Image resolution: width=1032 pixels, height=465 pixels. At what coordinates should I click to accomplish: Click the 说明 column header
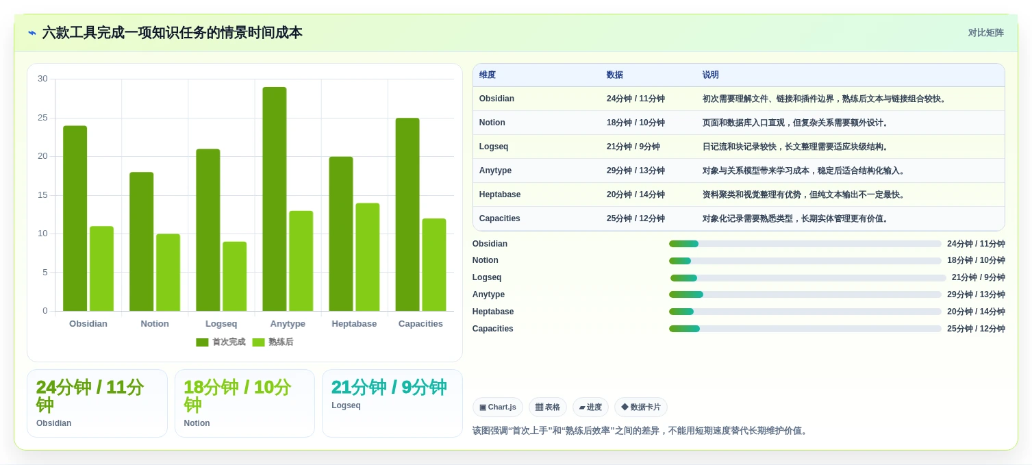[x=711, y=75]
